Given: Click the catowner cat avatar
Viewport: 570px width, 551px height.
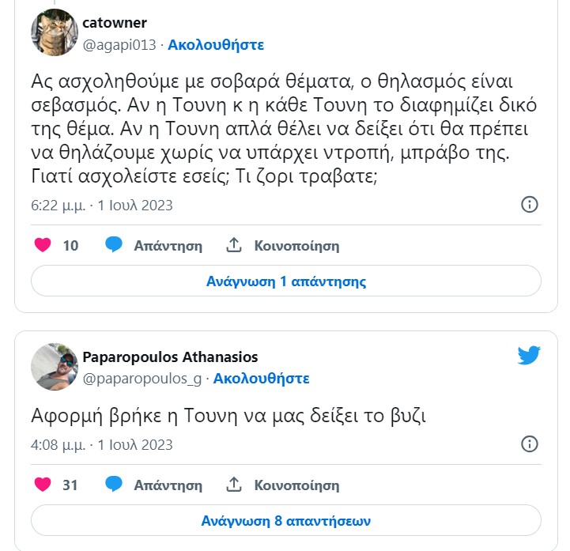Looking at the screenshot, I should pos(54,32).
